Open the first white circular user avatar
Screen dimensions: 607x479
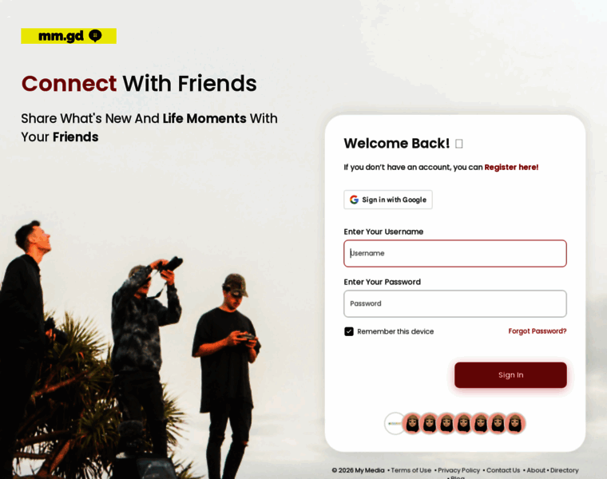tap(395, 423)
